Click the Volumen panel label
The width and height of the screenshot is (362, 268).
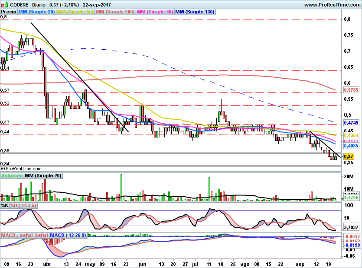(x=12, y=175)
